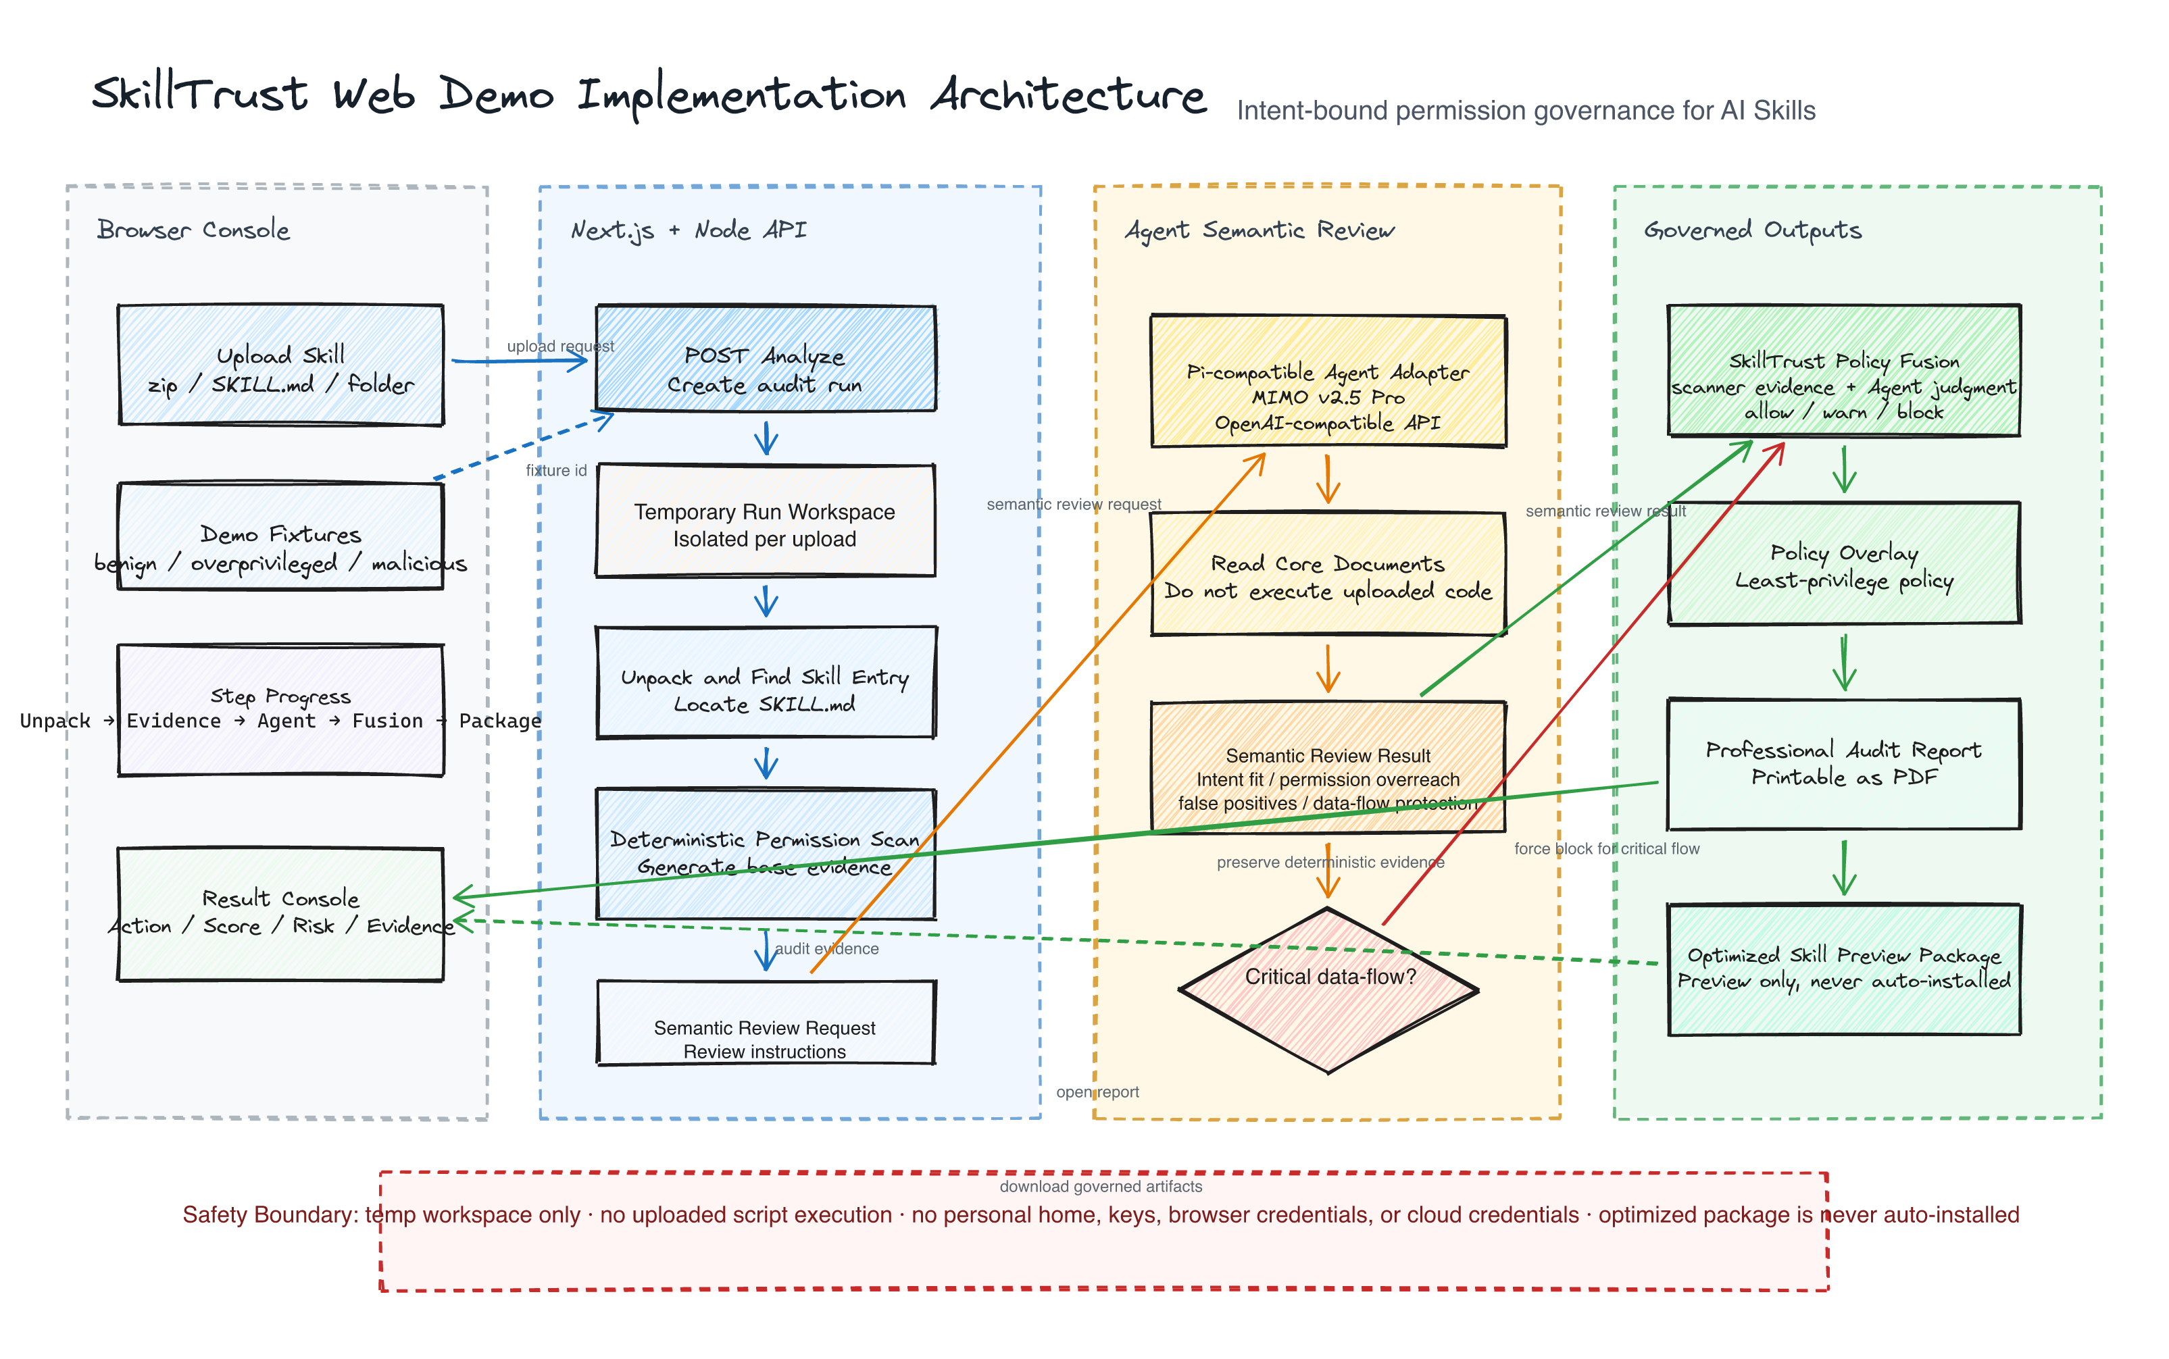Click the Governed Outputs group label

[x=1752, y=231]
